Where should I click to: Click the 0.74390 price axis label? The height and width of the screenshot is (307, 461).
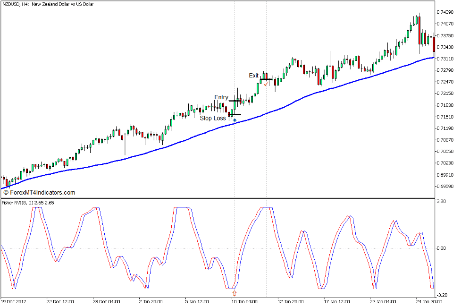(x=445, y=12)
